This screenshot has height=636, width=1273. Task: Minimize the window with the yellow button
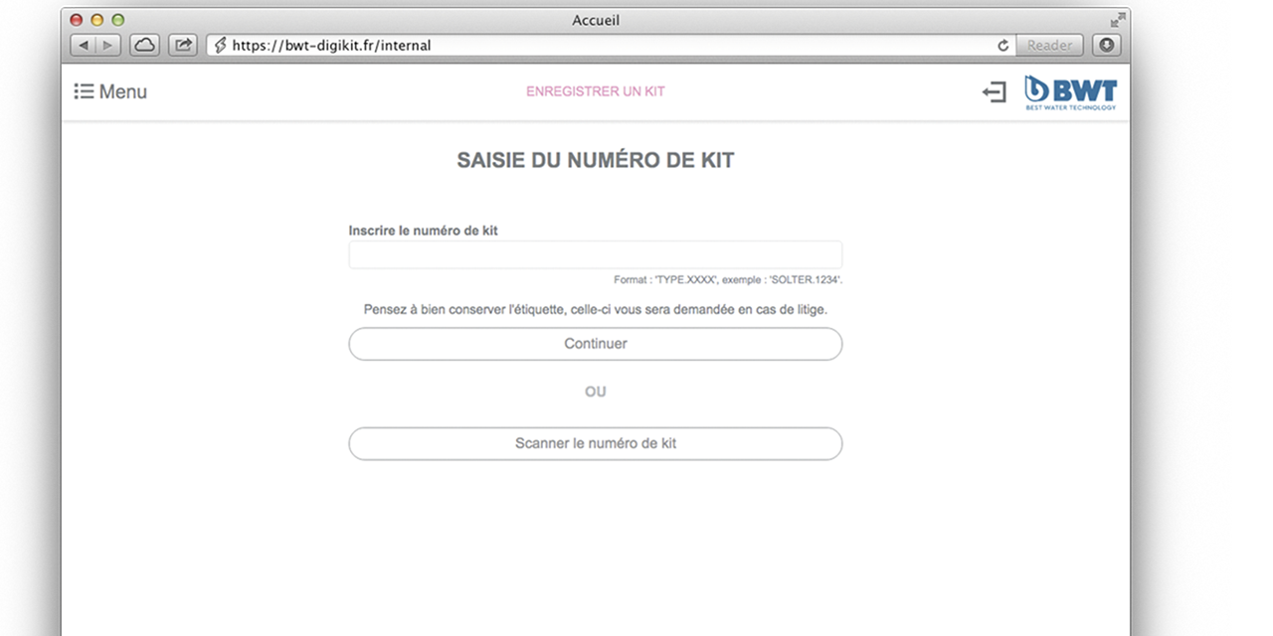97,20
